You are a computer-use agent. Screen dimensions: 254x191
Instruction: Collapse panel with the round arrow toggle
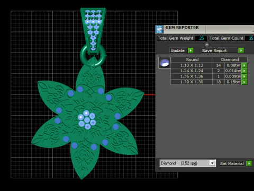[207, 44]
